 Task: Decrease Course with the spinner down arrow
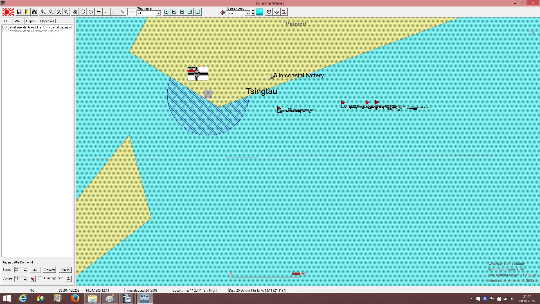pyautogui.click(x=25, y=280)
